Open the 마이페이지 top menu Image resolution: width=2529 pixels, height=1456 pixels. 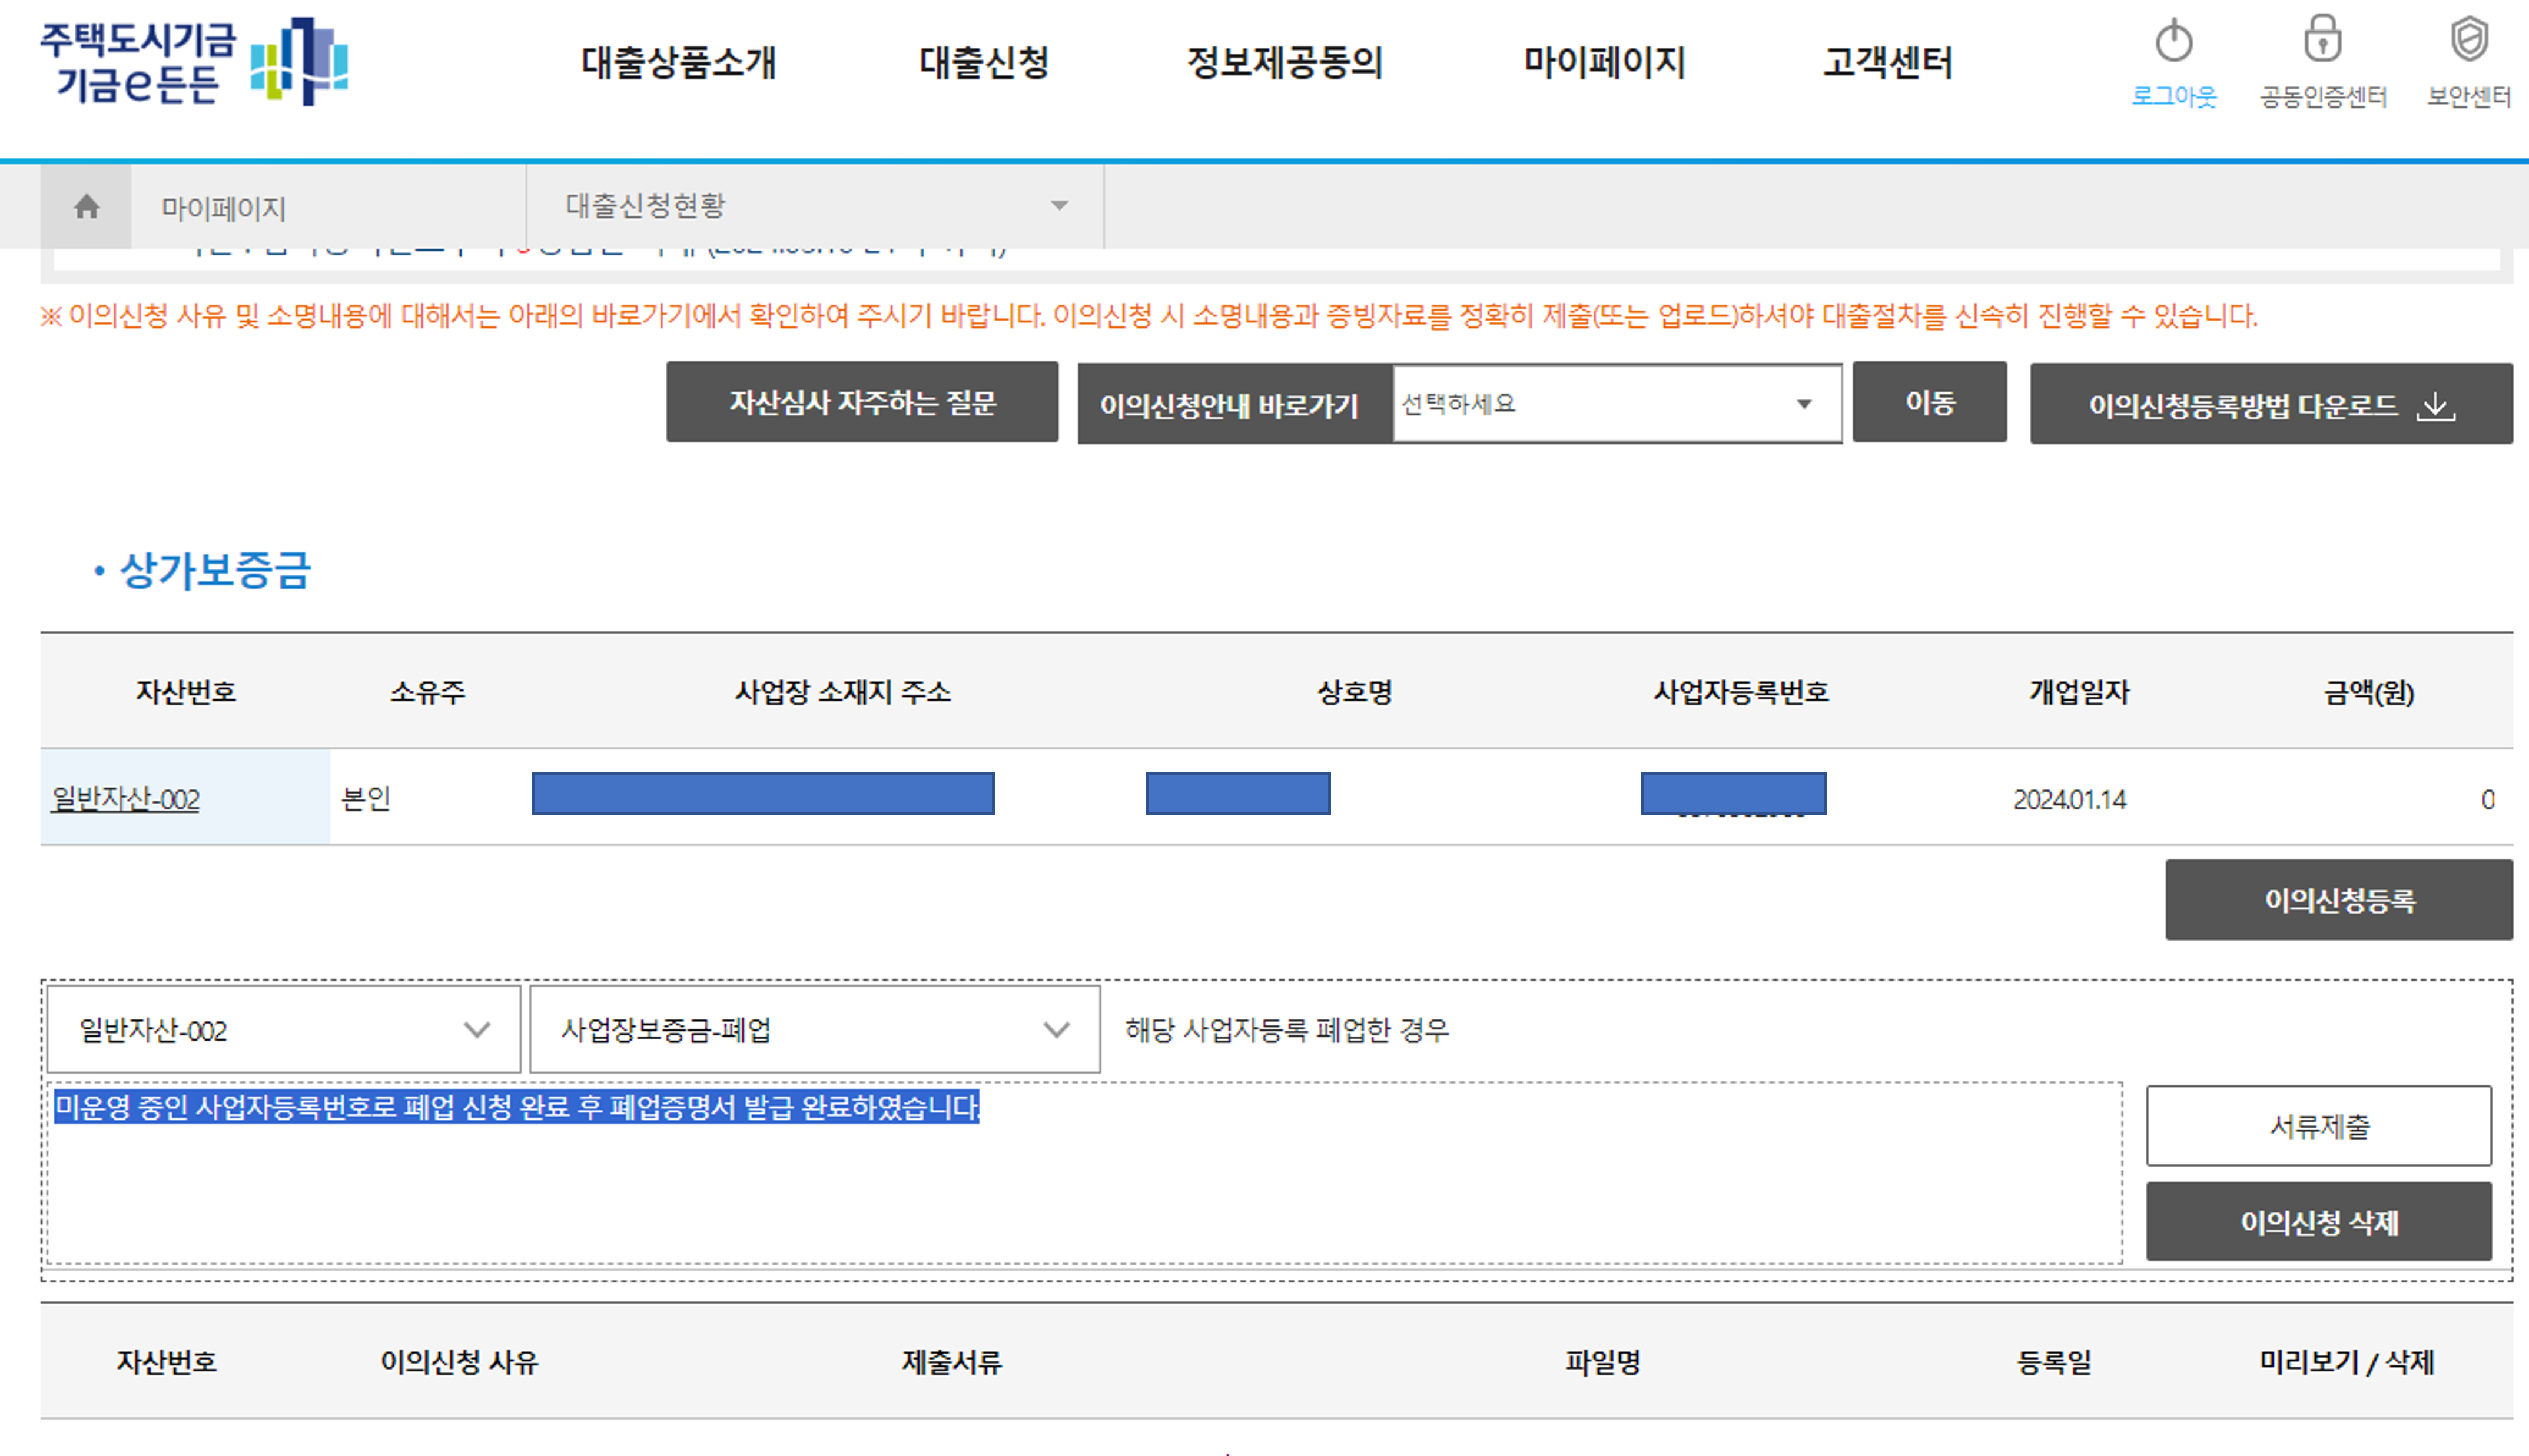1604,63
